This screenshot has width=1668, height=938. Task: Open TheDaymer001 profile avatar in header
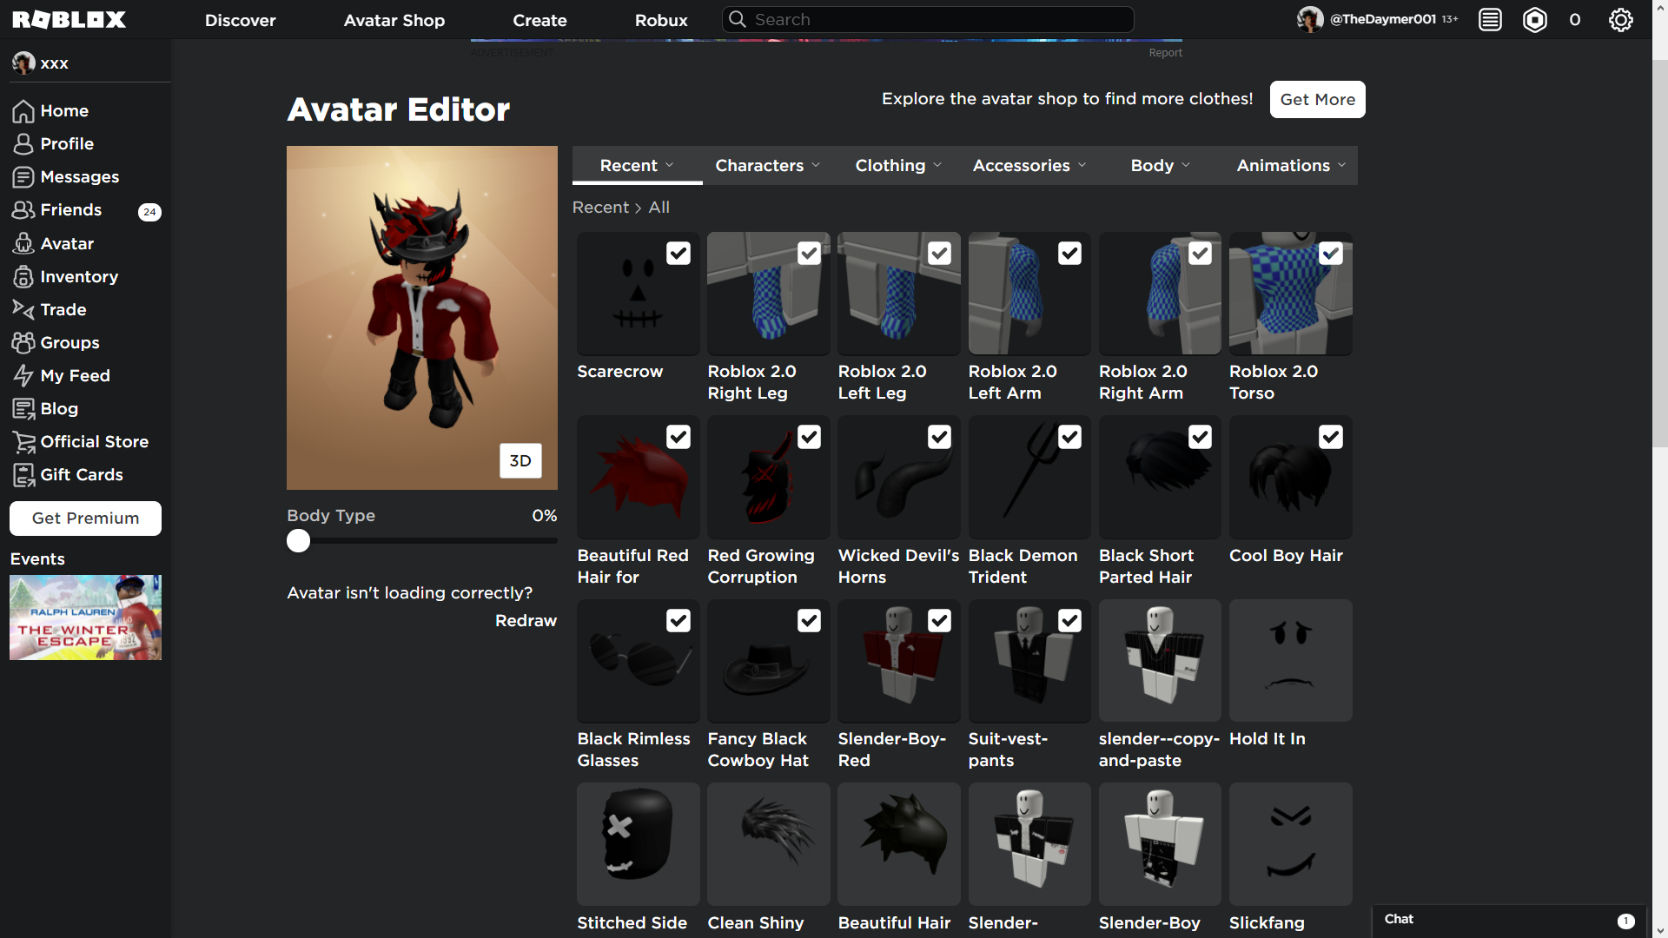tap(1310, 19)
